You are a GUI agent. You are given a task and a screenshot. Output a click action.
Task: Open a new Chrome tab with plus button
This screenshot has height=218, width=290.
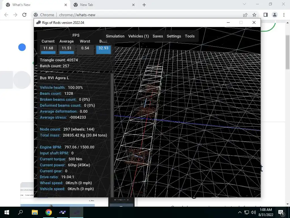pyautogui.click(x=144, y=5)
